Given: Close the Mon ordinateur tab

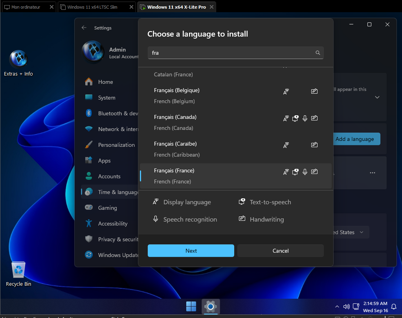Looking at the screenshot, I should point(51,7).
